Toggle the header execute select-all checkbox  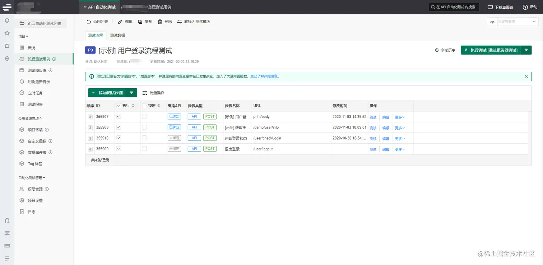(x=119, y=106)
